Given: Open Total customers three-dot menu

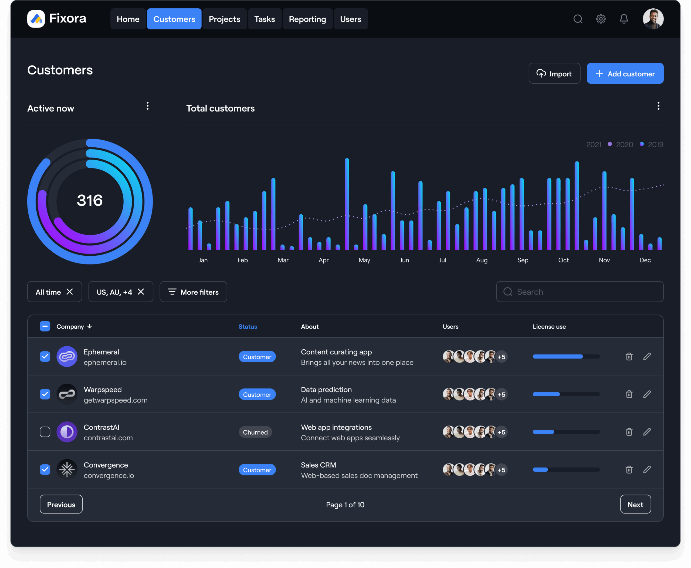Looking at the screenshot, I should pos(658,106).
